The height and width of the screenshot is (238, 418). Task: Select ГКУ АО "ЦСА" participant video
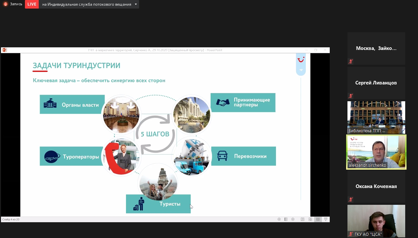coord(376,221)
